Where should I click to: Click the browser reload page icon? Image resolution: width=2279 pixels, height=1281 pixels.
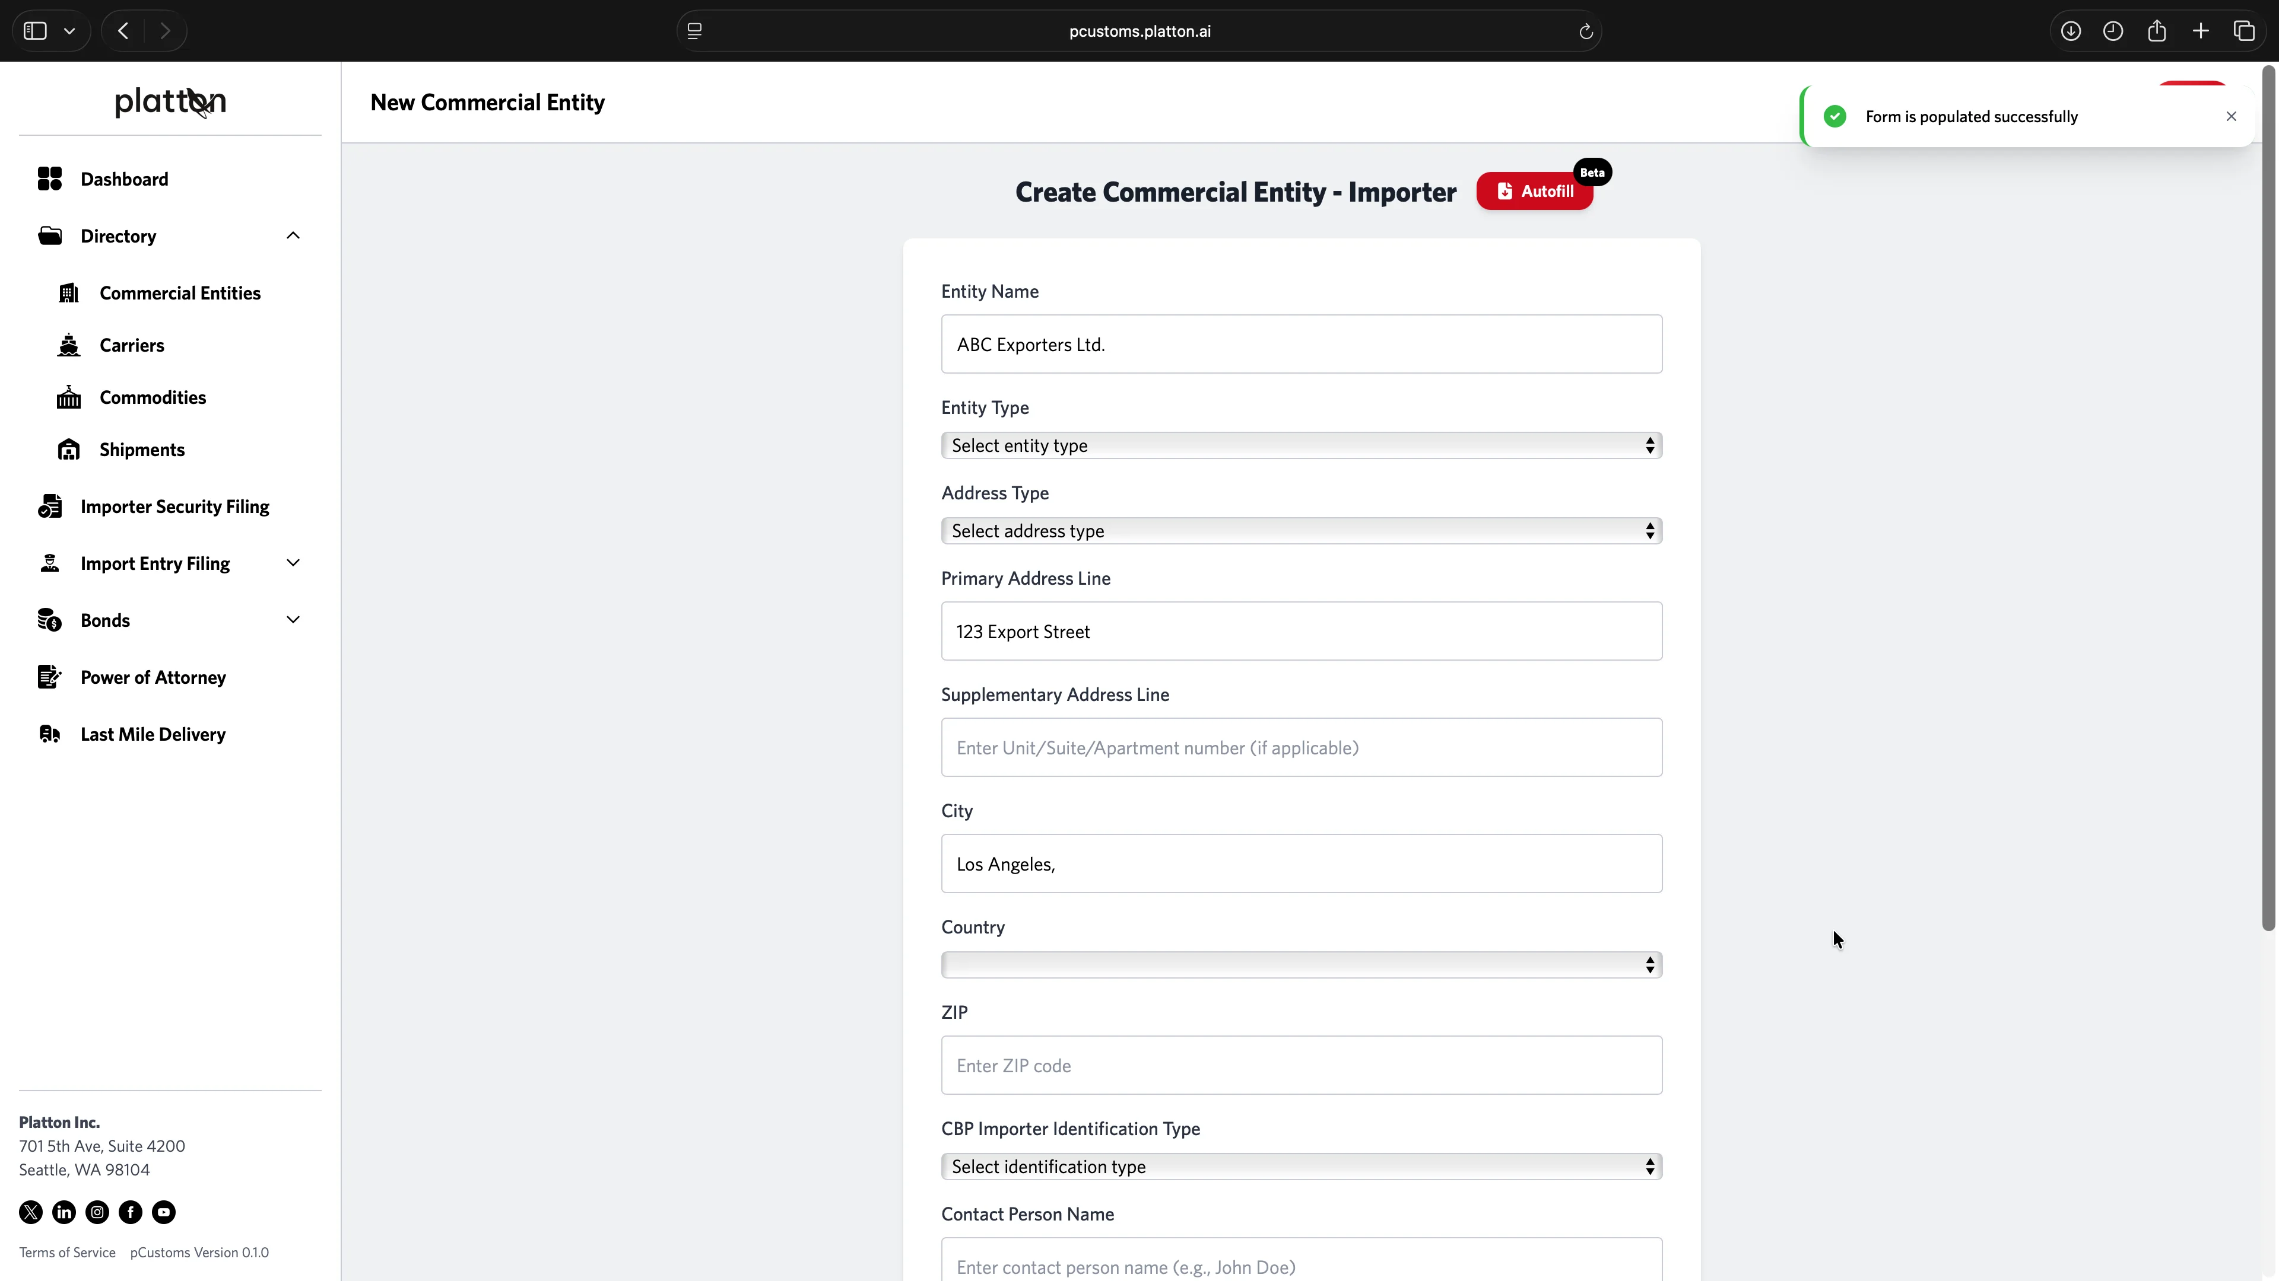click(x=1585, y=32)
